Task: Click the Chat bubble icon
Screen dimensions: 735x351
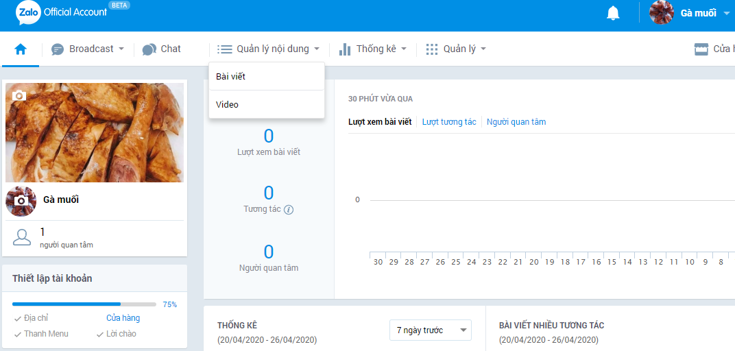Action: 149,49
